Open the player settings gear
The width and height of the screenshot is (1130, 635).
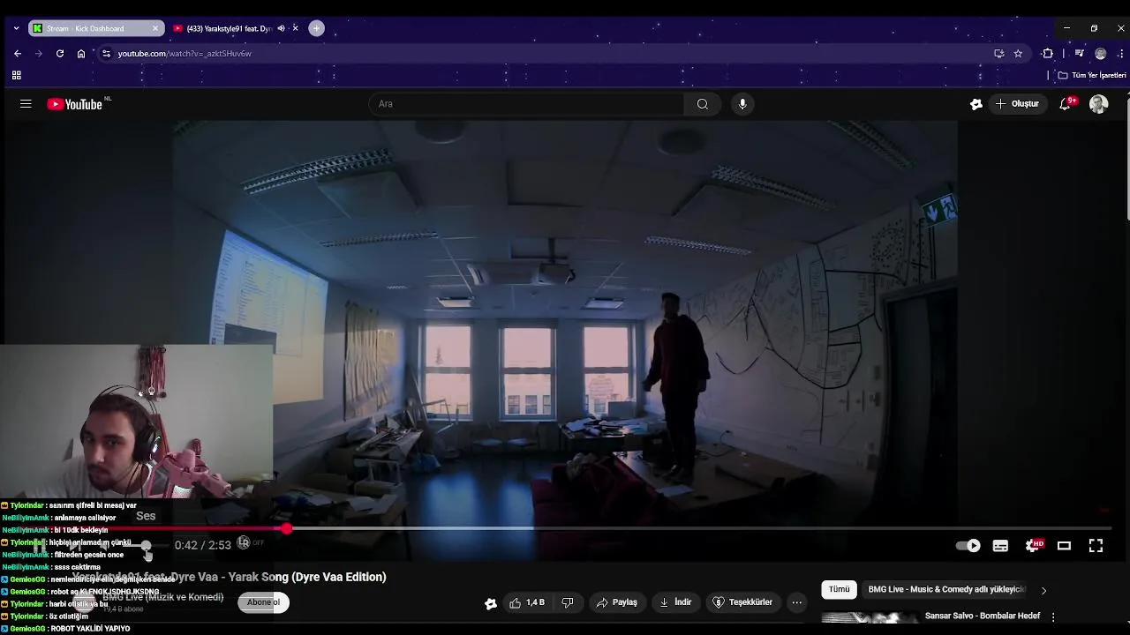coord(1032,546)
